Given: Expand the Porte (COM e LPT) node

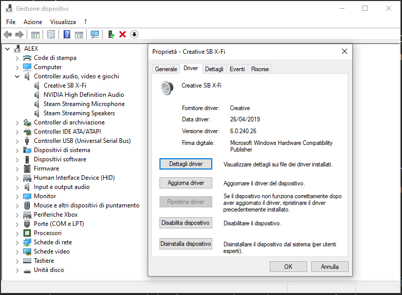Looking at the screenshot, I should click(17, 224).
